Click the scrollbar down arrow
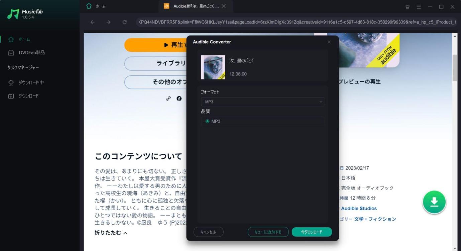This screenshot has width=461, height=251. (x=455, y=248)
